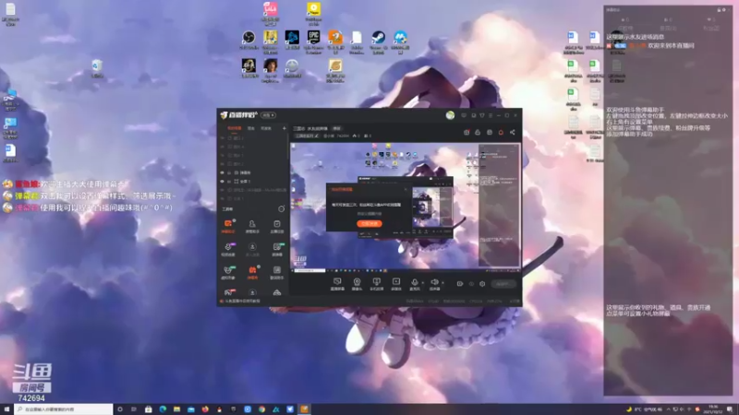
Task: Click the live preview in the streaming app
Action: 405,207
